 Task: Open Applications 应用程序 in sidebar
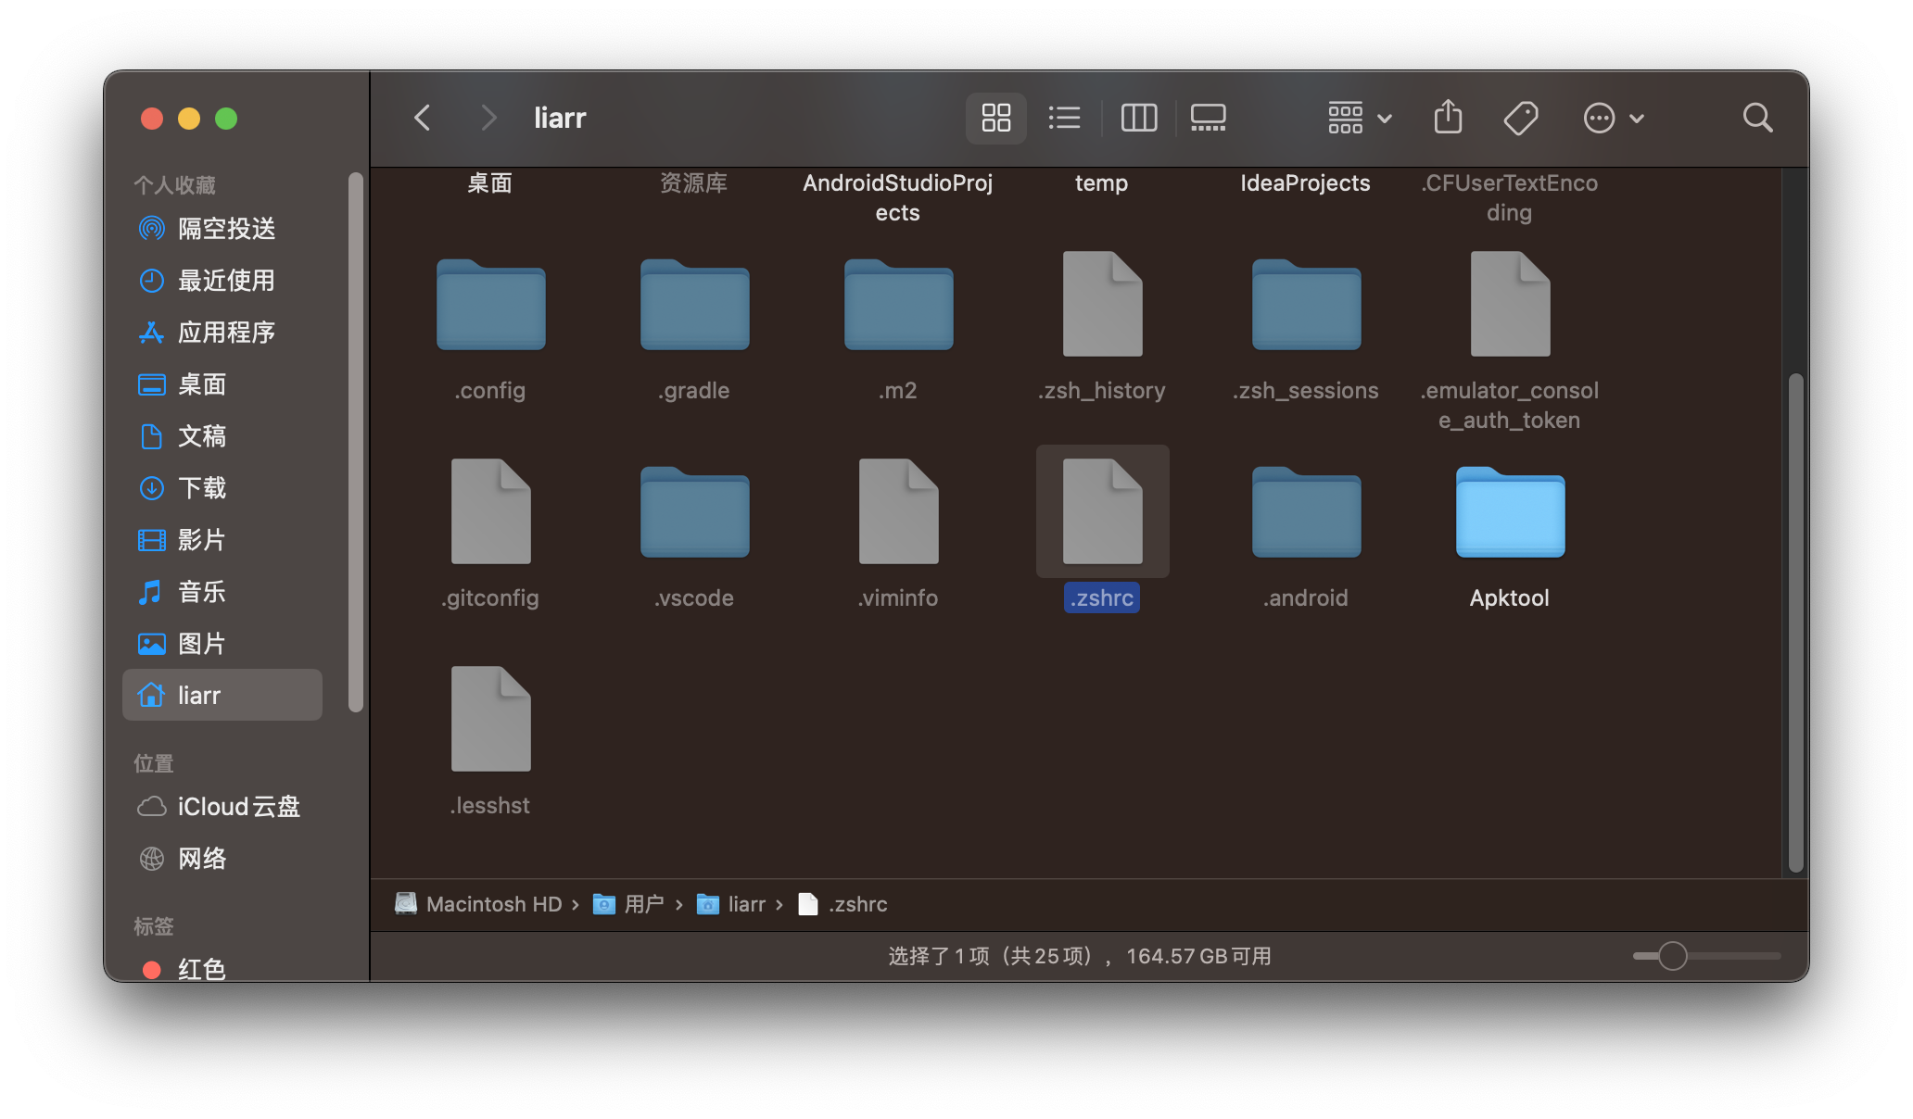(222, 332)
